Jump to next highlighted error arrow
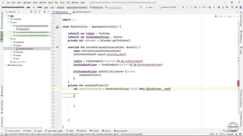 238,16
